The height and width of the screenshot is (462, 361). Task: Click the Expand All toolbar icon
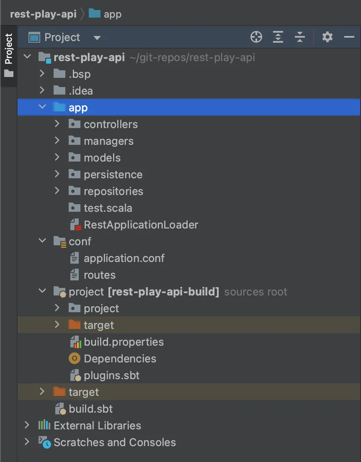click(x=278, y=37)
